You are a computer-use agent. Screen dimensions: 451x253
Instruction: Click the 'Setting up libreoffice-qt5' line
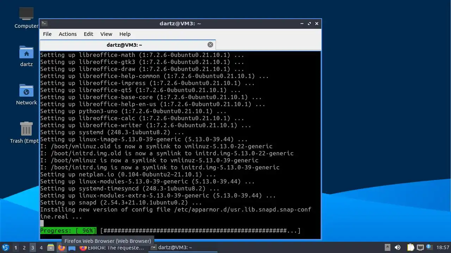pyautogui.click(x=140, y=90)
